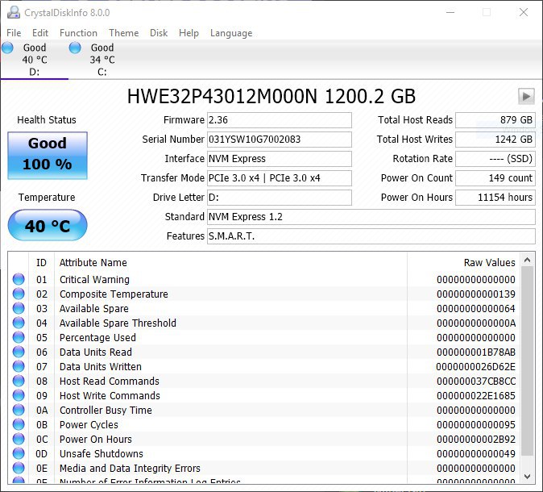Screen dimensions: 543x492
Task: Click the Good 100 % health status button
Action: 48,156
